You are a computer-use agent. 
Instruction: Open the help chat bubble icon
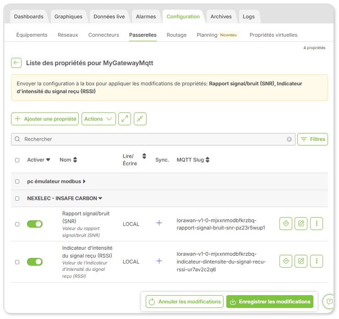[x=329, y=301]
